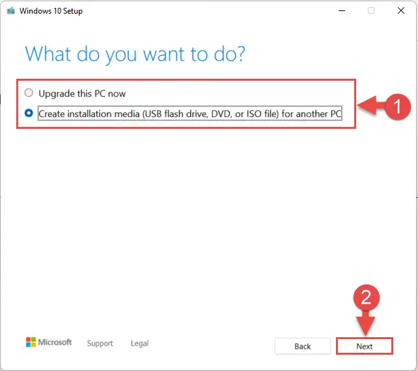Click the 'Windows 10 Setup' title text

click(51, 11)
